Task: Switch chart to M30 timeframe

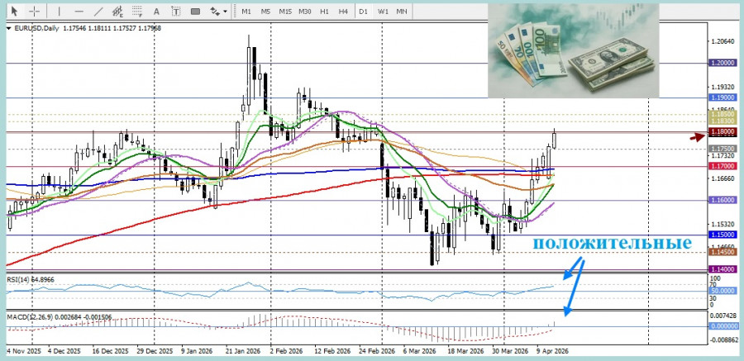Action: tap(304, 12)
